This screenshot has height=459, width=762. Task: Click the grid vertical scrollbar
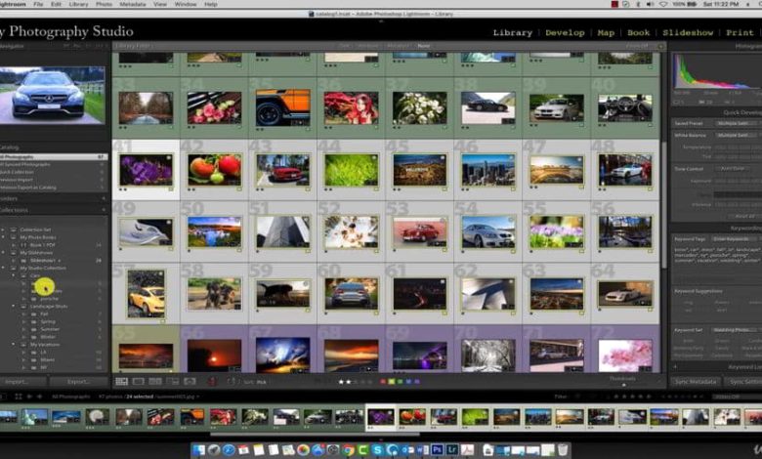(x=664, y=204)
